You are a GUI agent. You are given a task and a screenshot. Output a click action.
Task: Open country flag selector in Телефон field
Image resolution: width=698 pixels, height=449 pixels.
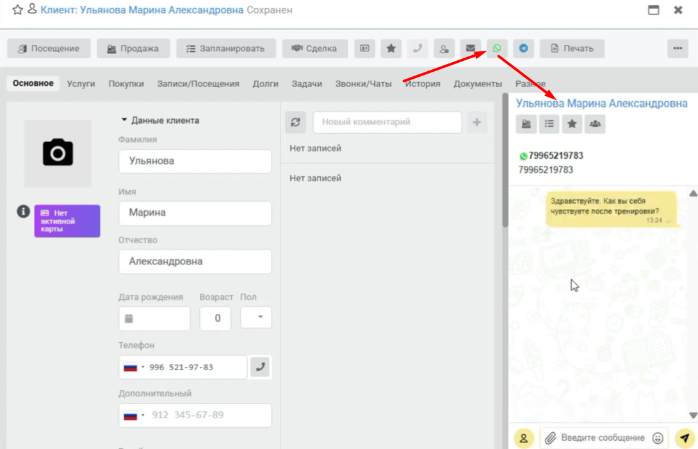click(134, 368)
